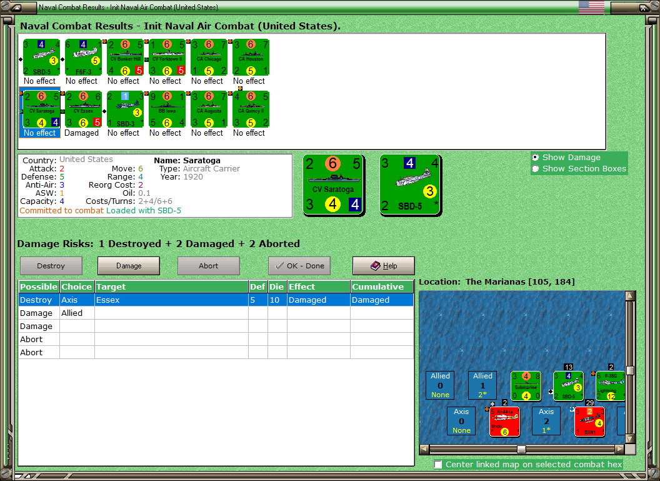The height and width of the screenshot is (481, 660).
Task: Click the Possible column header
Action: pyautogui.click(x=39, y=286)
